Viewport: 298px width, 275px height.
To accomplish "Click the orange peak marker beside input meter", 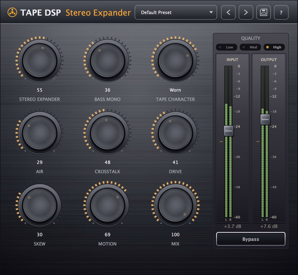I will pos(221,142).
